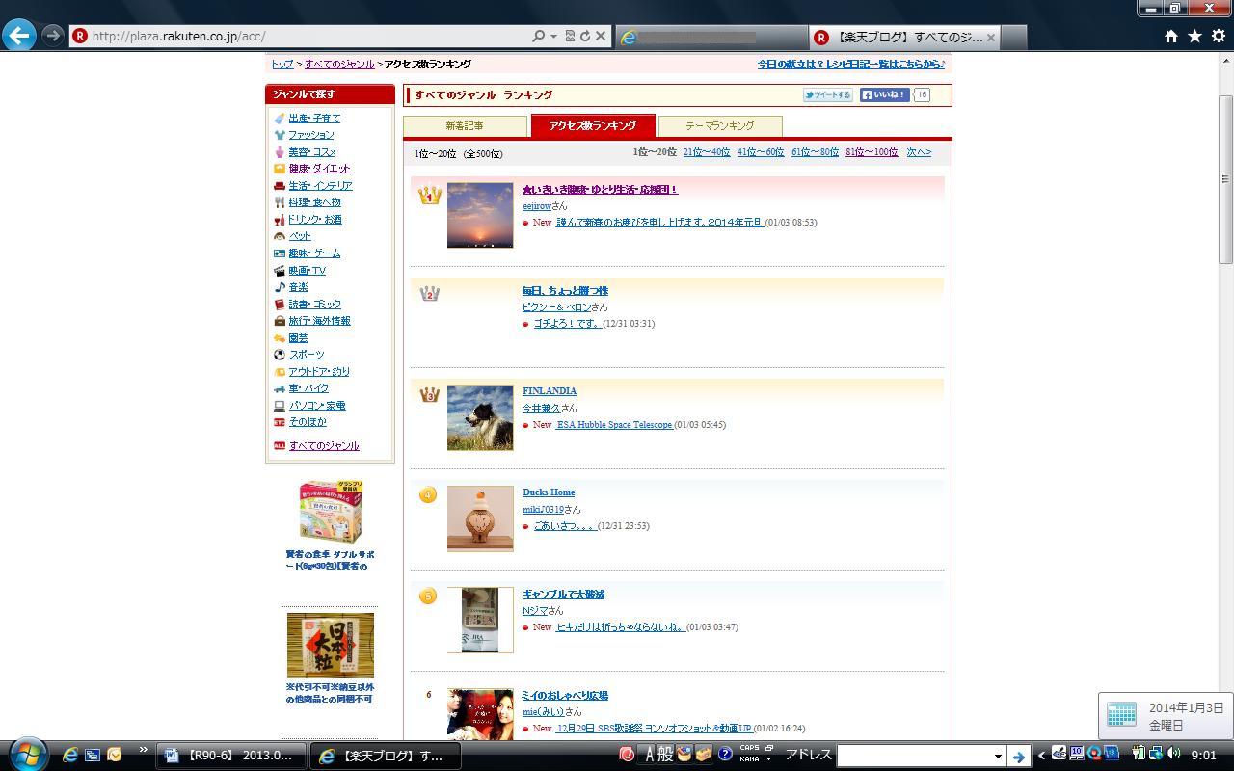Open the taskbar address box dropdown
The width and height of the screenshot is (1234, 771).
(x=998, y=757)
